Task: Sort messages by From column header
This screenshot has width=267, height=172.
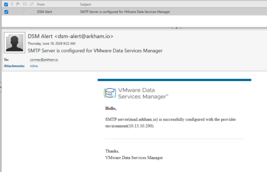Action: 41,5
